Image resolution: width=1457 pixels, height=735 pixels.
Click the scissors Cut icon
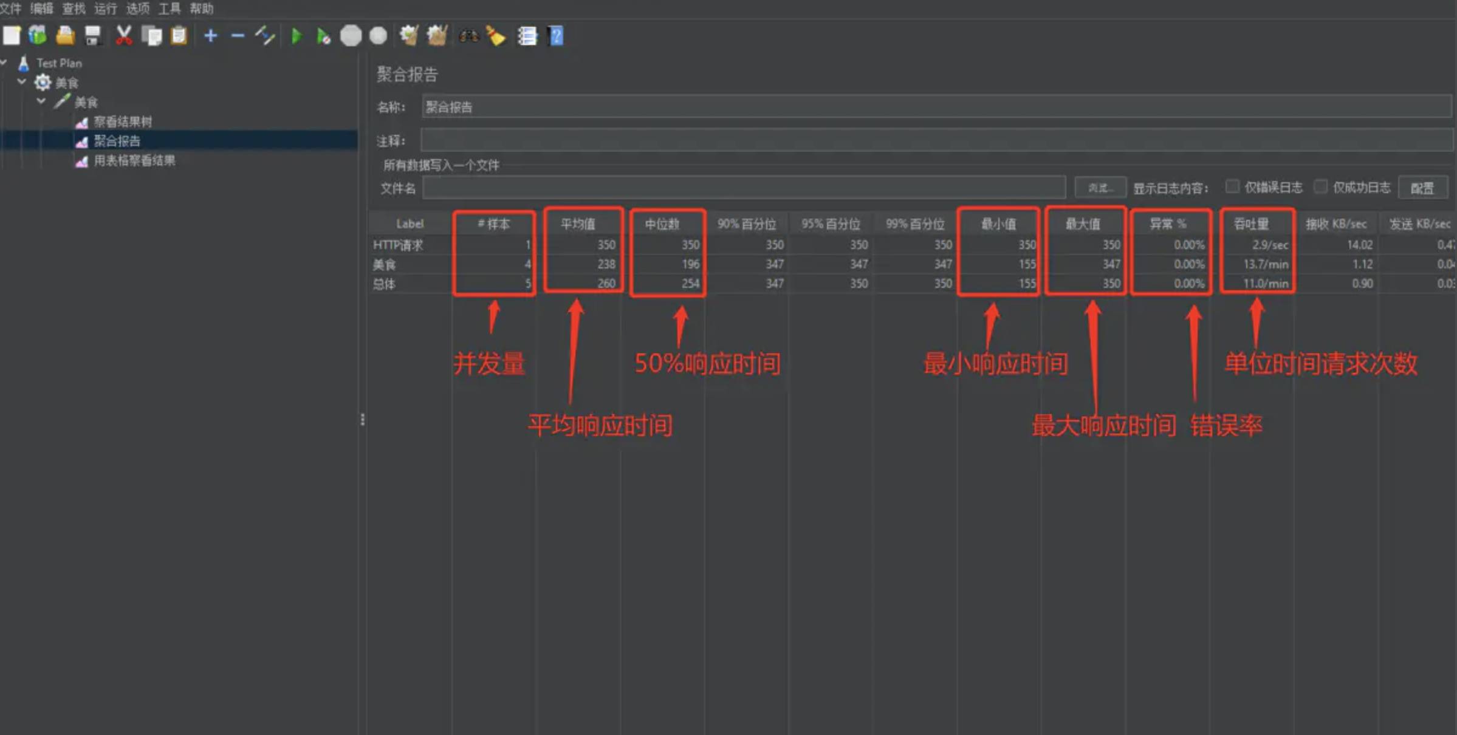[x=124, y=36]
